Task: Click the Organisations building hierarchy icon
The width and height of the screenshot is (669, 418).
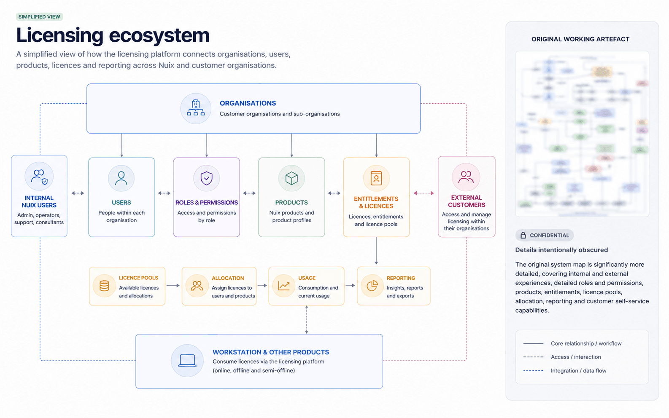Action: coord(196,108)
